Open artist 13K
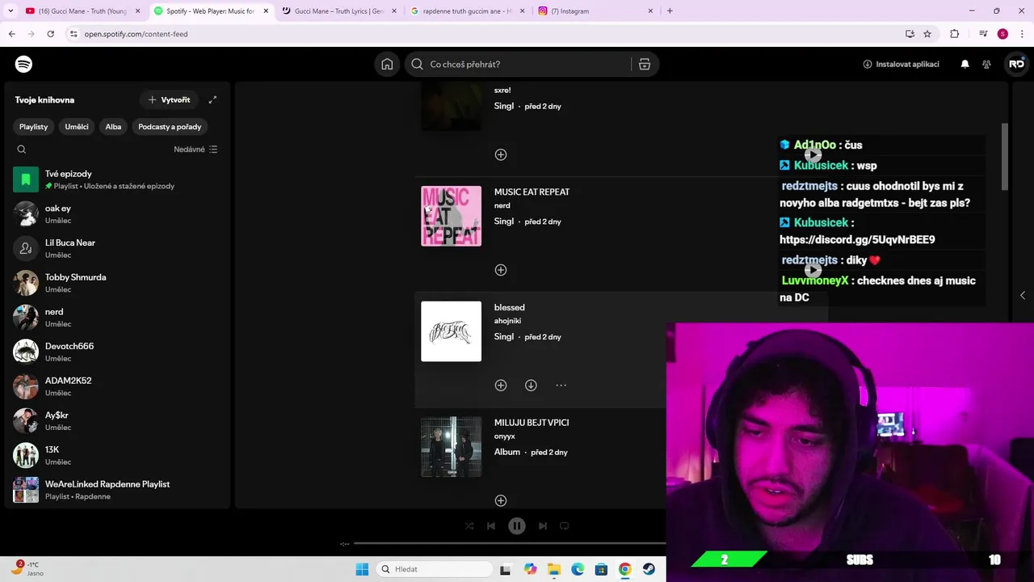Screen dimensions: 1034x582 pyautogui.click(x=117, y=455)
